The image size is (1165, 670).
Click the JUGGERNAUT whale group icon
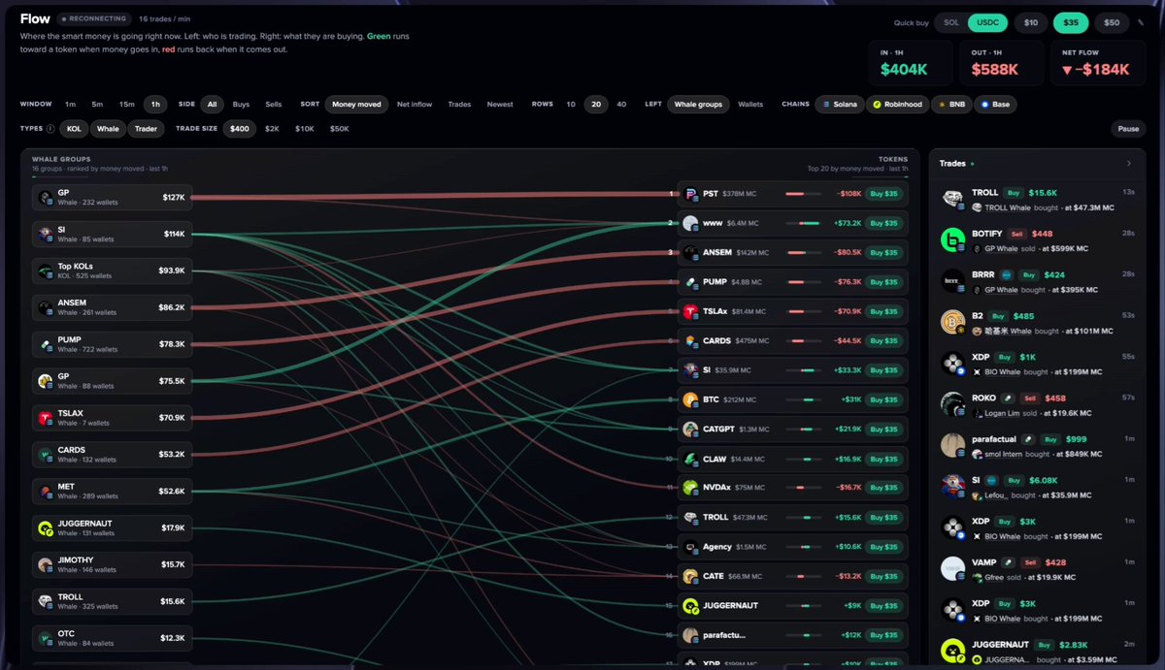click(45, 528)
